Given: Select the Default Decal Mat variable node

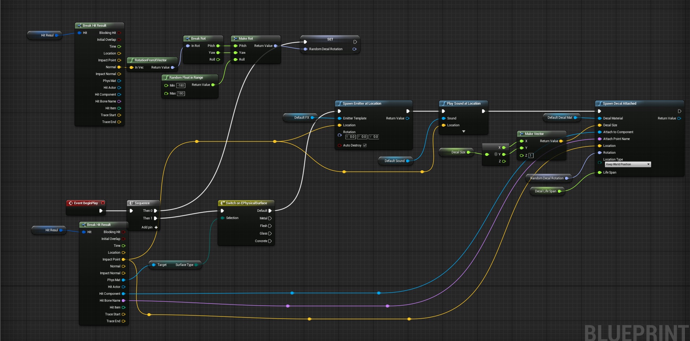Looking at the screenshot, I should point(561,118).
